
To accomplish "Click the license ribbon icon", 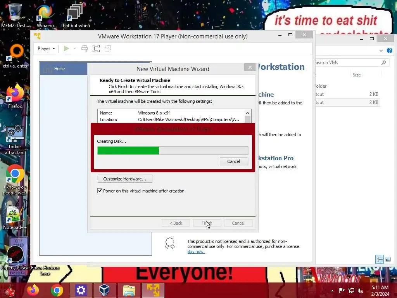I will (x=170, y=243).
